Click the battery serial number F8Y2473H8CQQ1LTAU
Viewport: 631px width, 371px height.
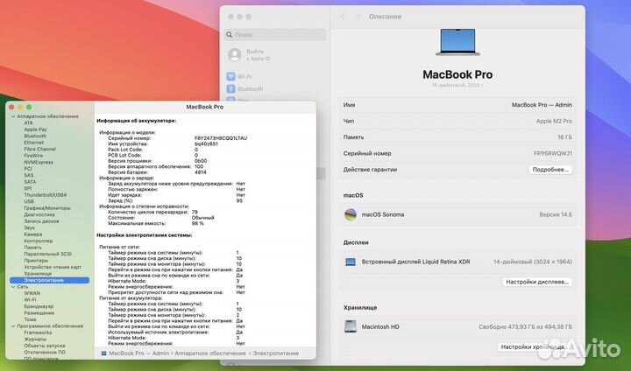221,138
